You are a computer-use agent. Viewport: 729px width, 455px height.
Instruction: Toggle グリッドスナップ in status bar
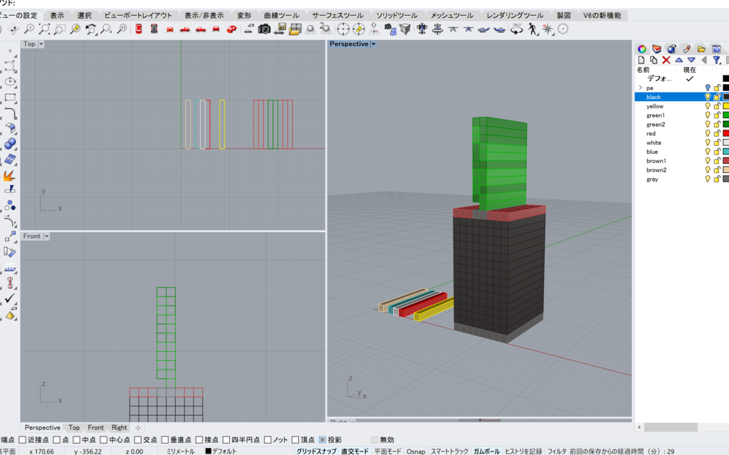(316, 451)
